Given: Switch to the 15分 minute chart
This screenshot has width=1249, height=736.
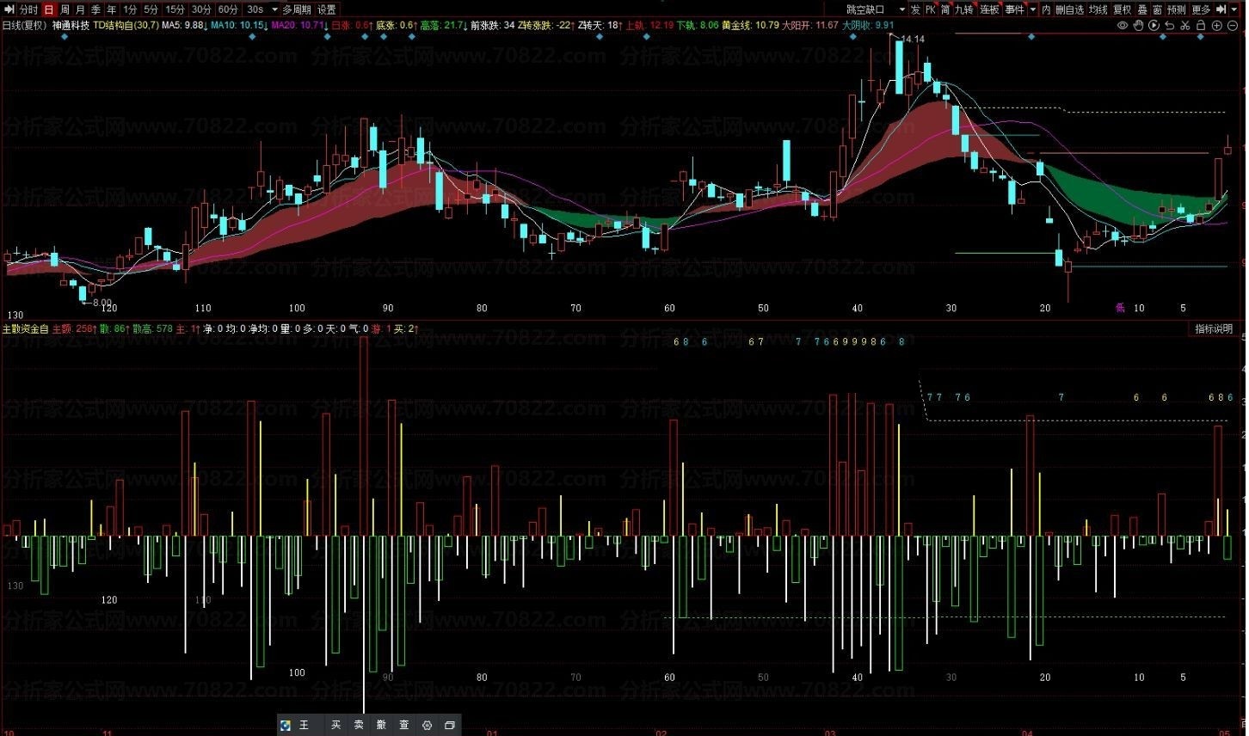Looking at the screenshot, I should pyautogui.click(x=175, y=9).
